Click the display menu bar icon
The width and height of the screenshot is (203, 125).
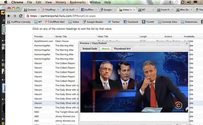tap(195, 2)
